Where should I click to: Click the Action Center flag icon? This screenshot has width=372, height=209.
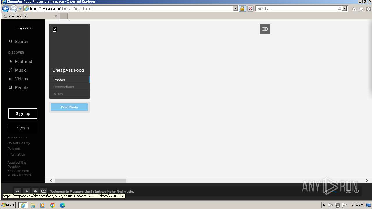[x=344, y=205]
